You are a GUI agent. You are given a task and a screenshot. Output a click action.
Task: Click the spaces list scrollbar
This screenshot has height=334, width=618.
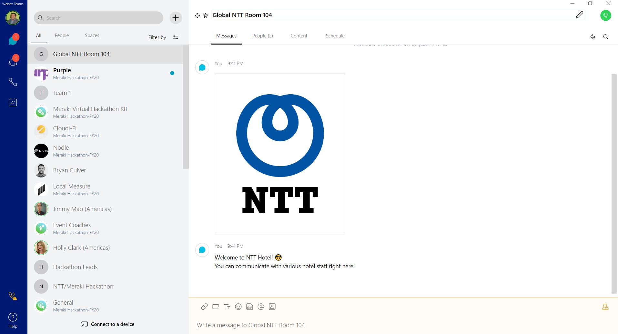[186, 106]
